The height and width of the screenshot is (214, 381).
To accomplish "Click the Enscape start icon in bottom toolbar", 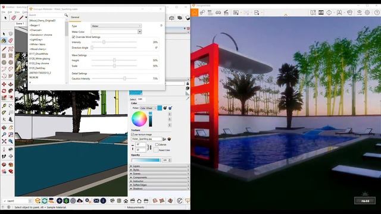I will pos(38,201).
